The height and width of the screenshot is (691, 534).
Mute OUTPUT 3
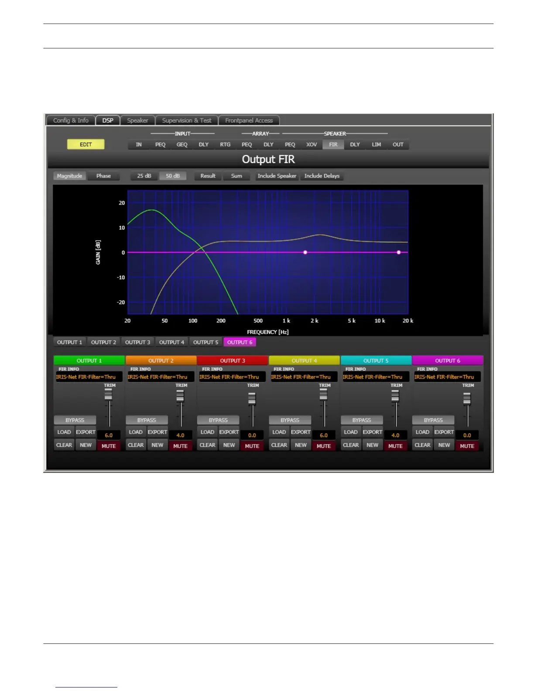252,446
